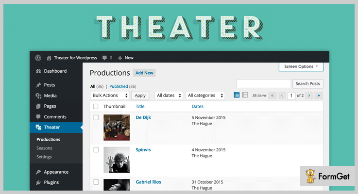Check the Gabriel Rios row checkbox

96,182
